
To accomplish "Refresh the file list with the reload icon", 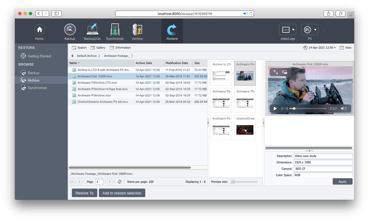I will point(119,182).
